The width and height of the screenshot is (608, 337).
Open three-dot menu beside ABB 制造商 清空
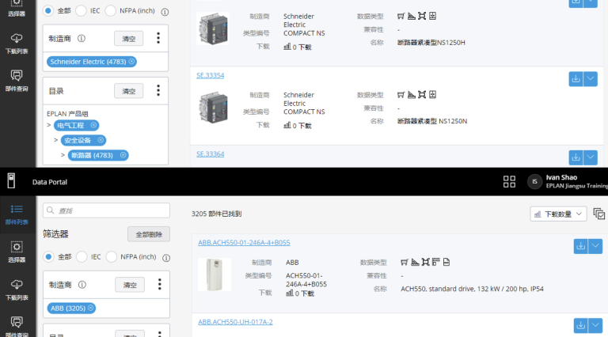tap(158, 285)
